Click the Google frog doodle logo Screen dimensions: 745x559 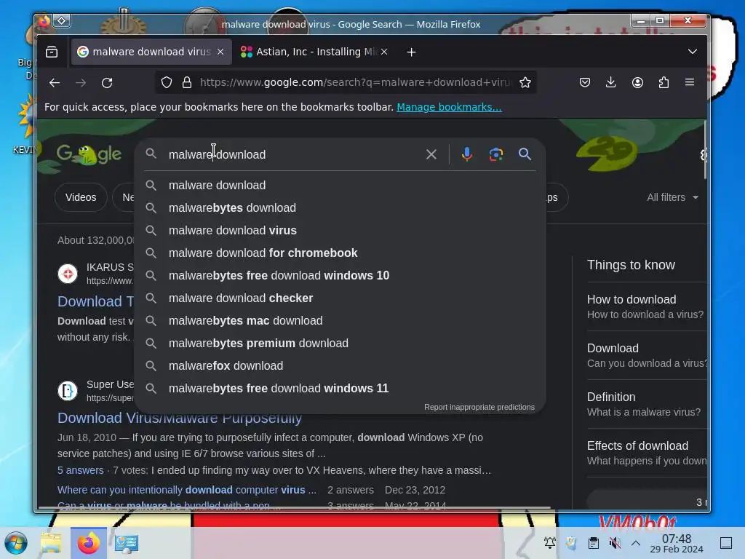coord(89,154)
